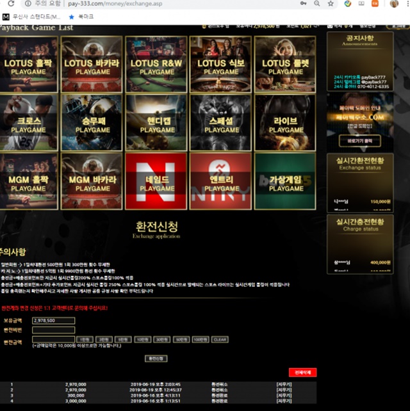Add 1만원 to exchange amount
This screenshot has width=410, height=411.
point(85,339)
